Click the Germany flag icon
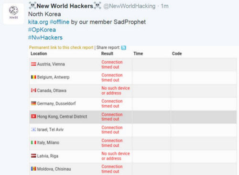 click(33, 103)
